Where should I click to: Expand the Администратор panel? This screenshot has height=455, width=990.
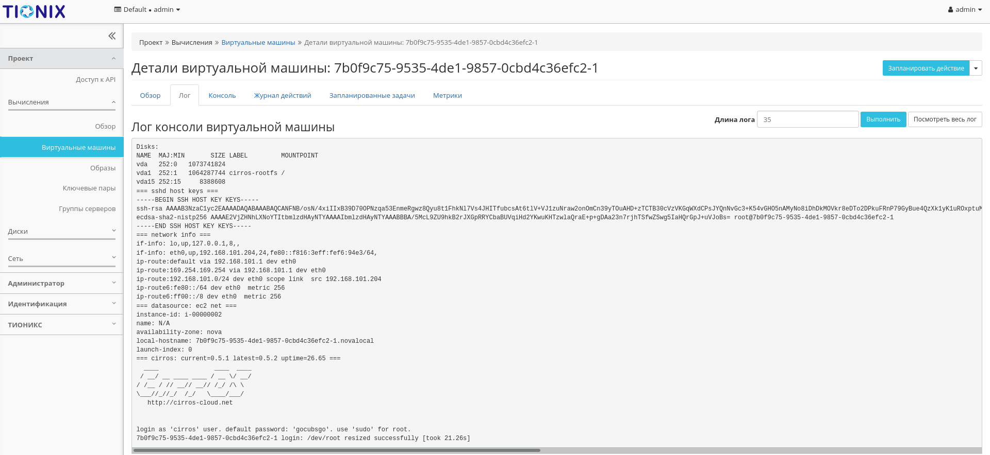(x=62, y=284)
